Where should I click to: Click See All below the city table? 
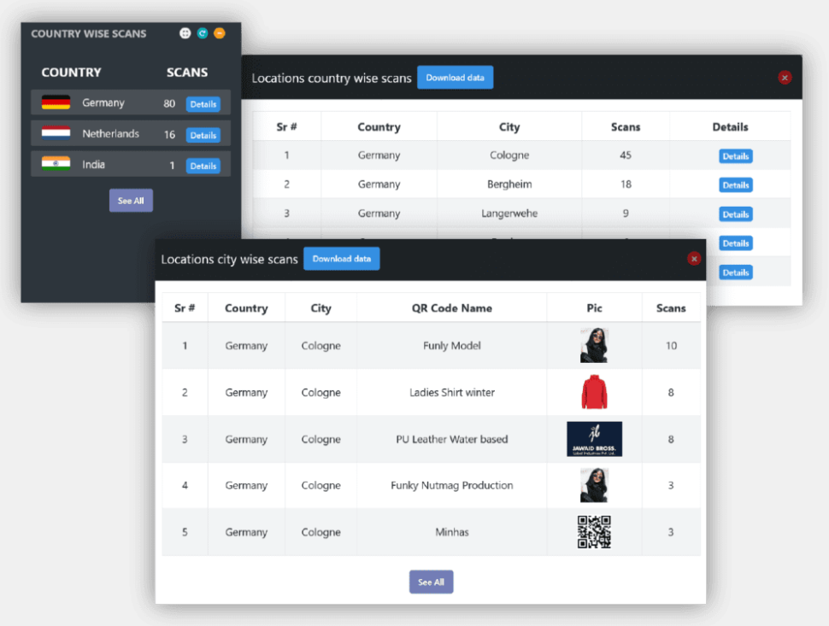pyautogui.click(x=431, y=582)
